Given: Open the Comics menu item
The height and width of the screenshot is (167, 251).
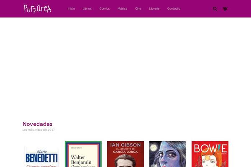Looking at the screenshot, I should (x=105, y=9).
